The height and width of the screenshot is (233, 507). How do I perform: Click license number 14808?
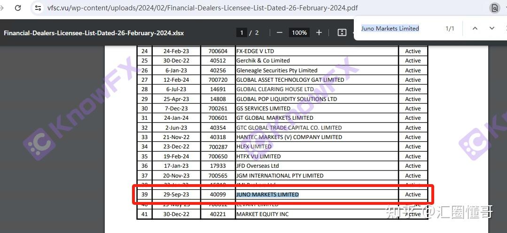[x=218, y=99]
